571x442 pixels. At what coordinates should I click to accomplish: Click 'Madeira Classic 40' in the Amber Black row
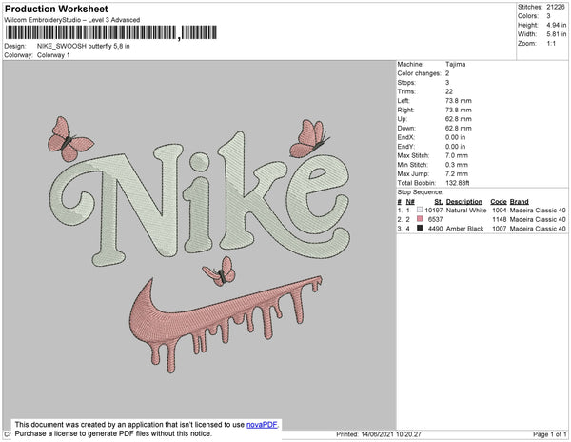pyautogui.click(x=538, y=229)
